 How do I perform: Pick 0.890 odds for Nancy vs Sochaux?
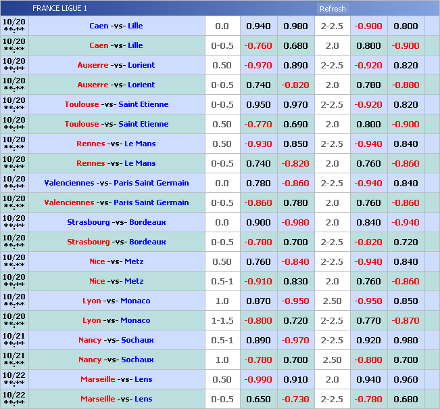click(258, 341)
